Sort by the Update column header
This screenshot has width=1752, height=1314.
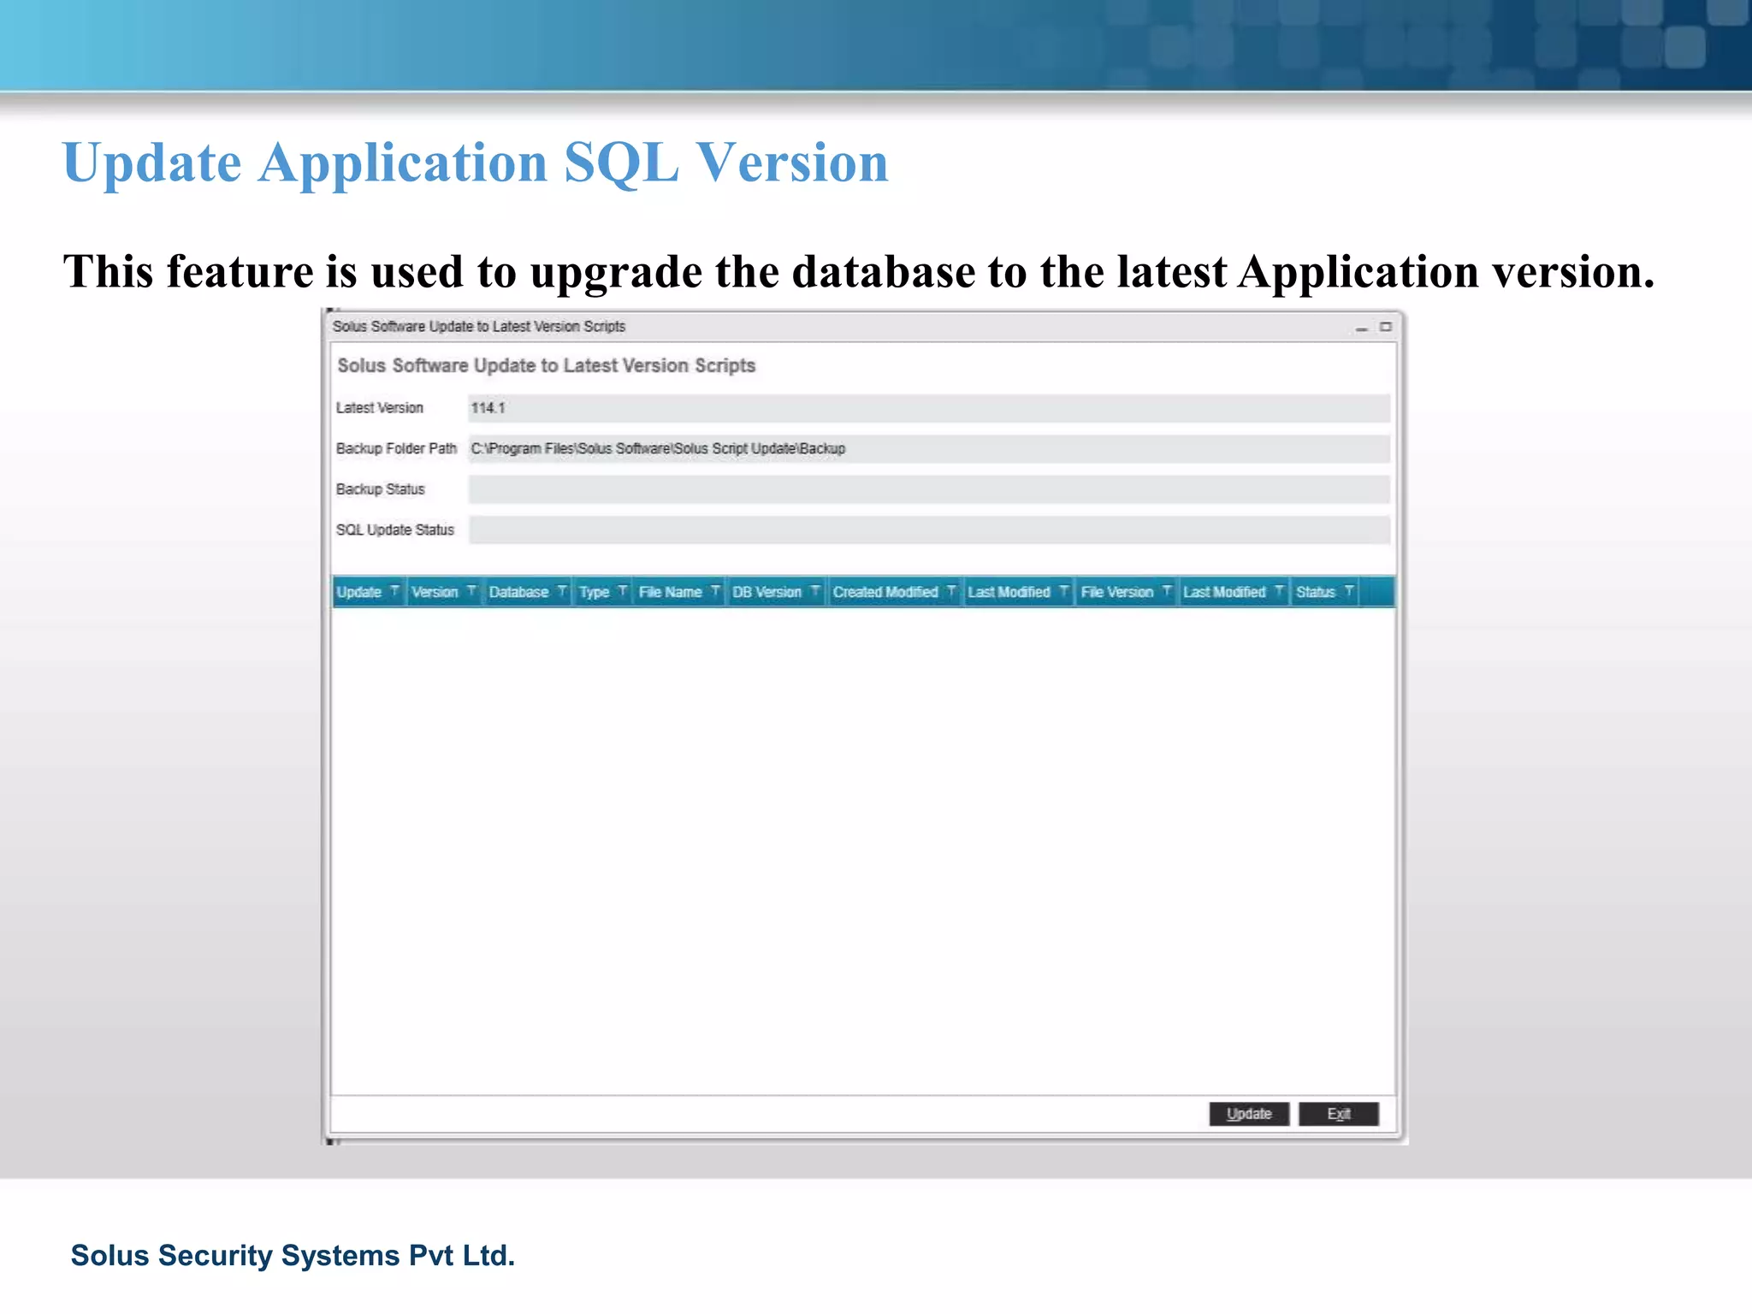coord(359,592)
